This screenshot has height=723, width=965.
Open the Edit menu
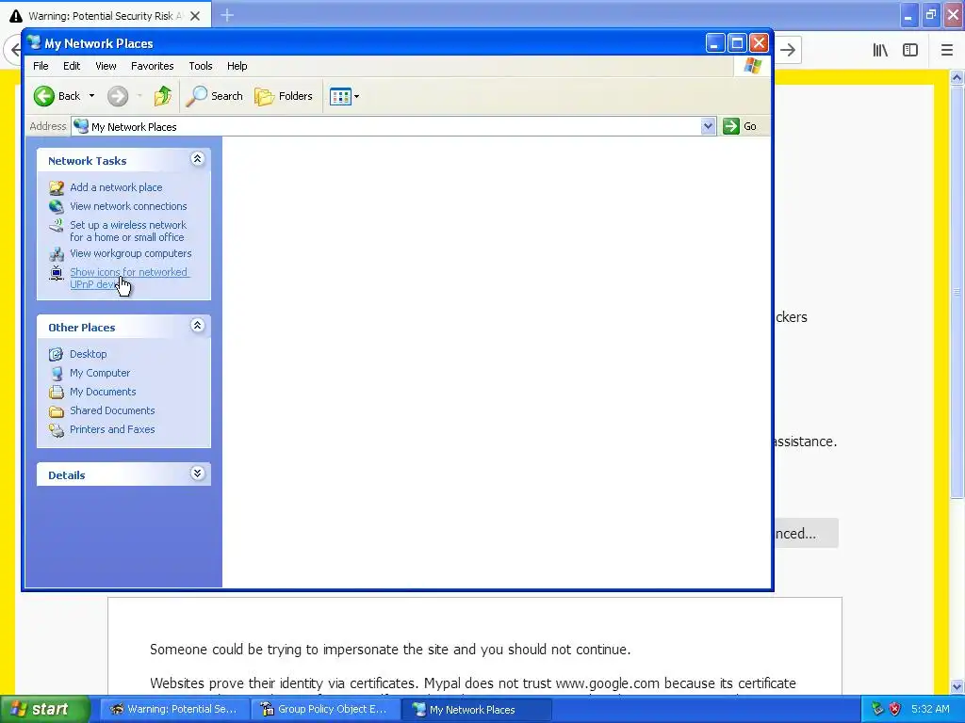pyautogui.click(x=72, y=66)
